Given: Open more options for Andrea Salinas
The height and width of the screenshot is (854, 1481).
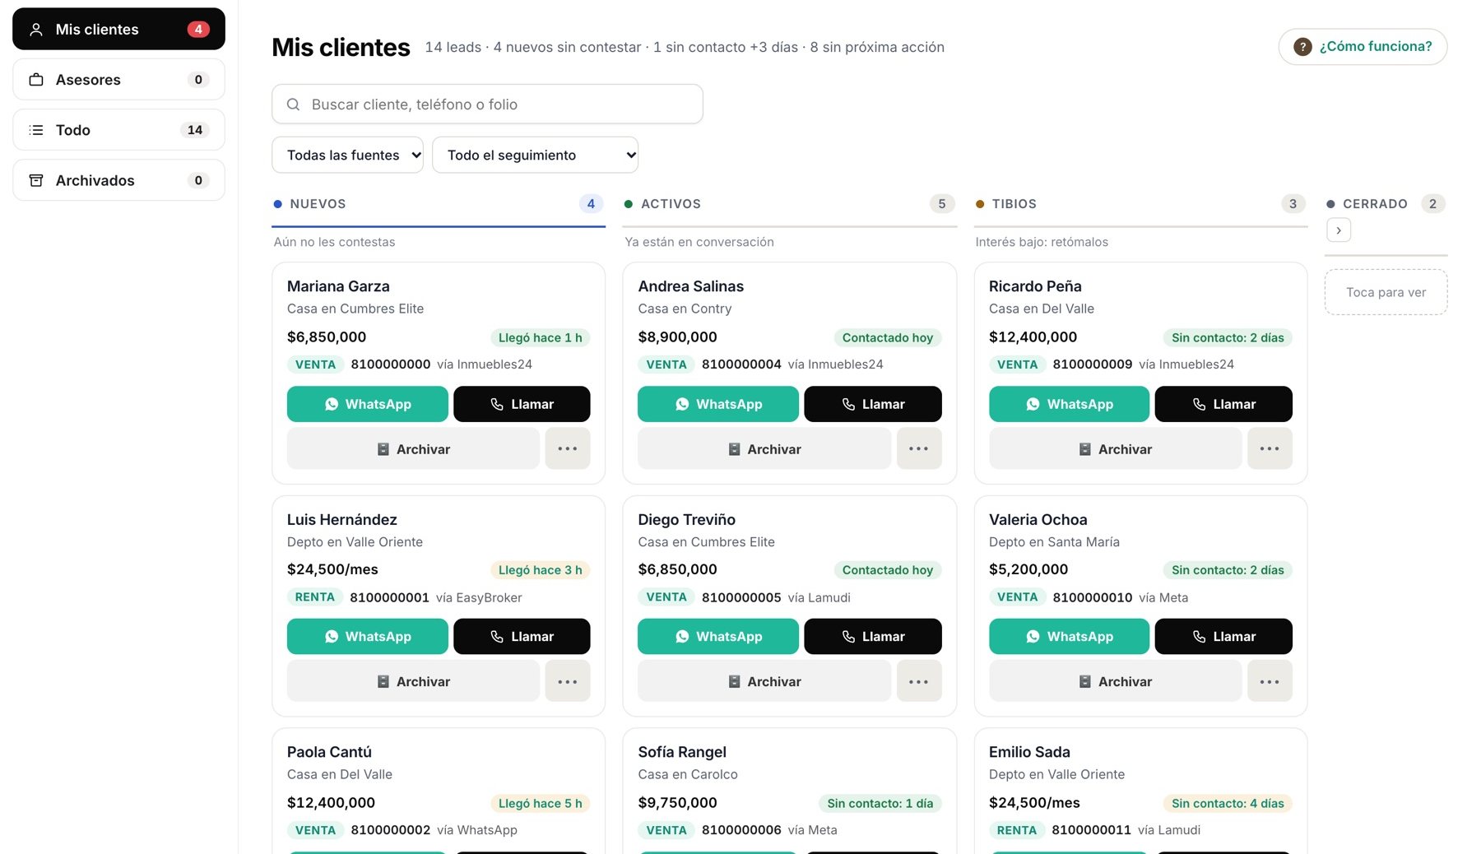Looking at the screenshot, I should [x=918, y=448].
